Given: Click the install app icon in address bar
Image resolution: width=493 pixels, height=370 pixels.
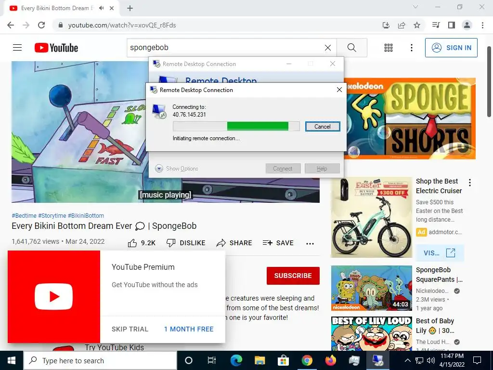Looking at the screenshot, I should coord(386,25).
